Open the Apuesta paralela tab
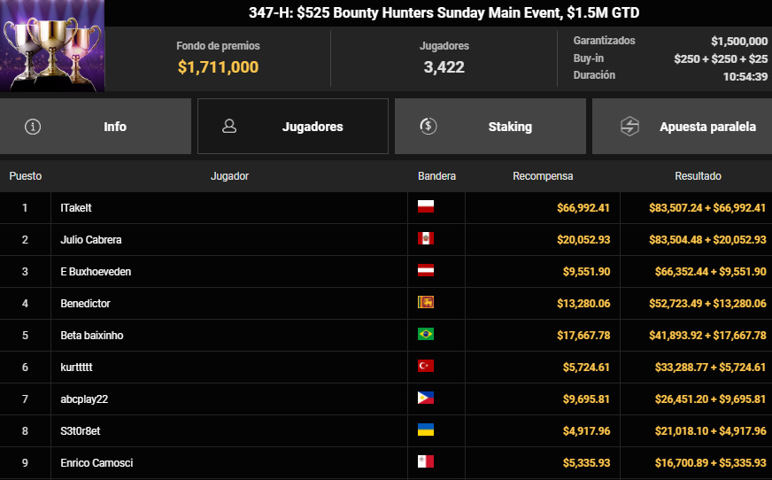 pyautogui.click(x=682, y=126)
